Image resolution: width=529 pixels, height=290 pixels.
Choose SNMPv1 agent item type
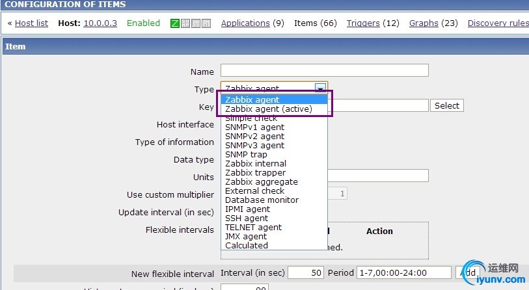[x=274, y=127]
